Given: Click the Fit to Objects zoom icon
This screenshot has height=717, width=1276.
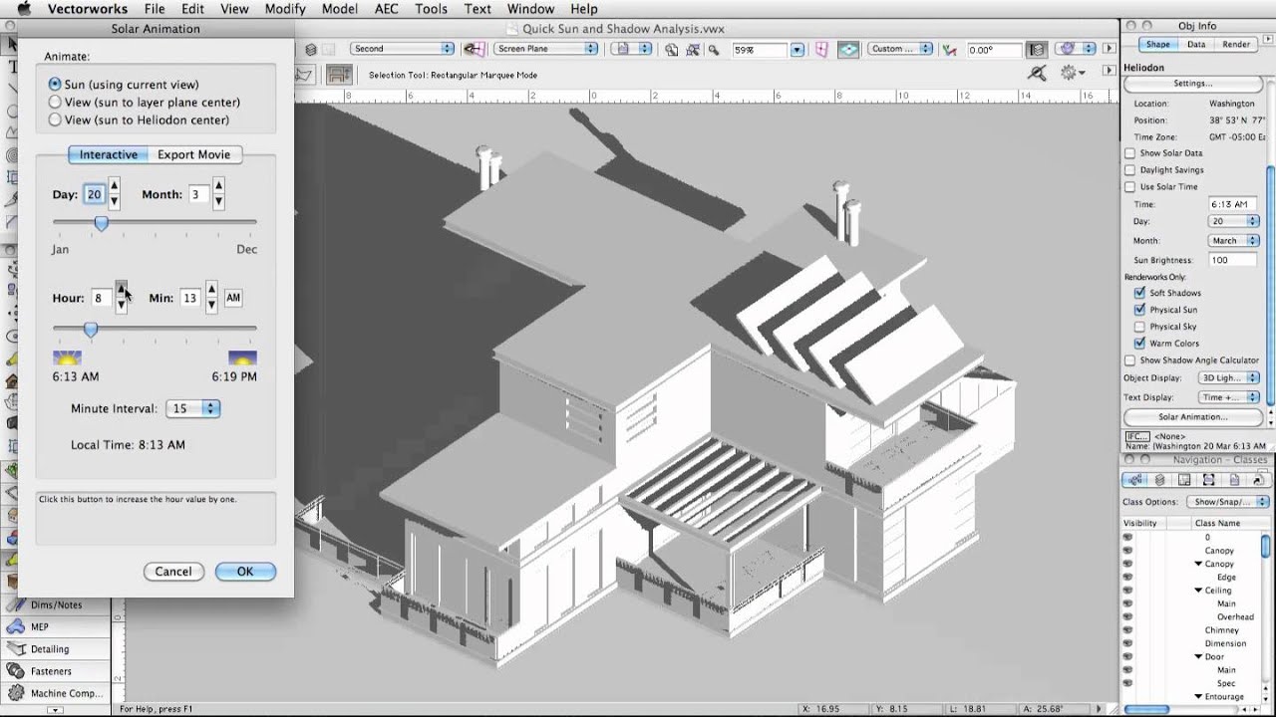Looking at the screenshot, I should pos(693,49).
